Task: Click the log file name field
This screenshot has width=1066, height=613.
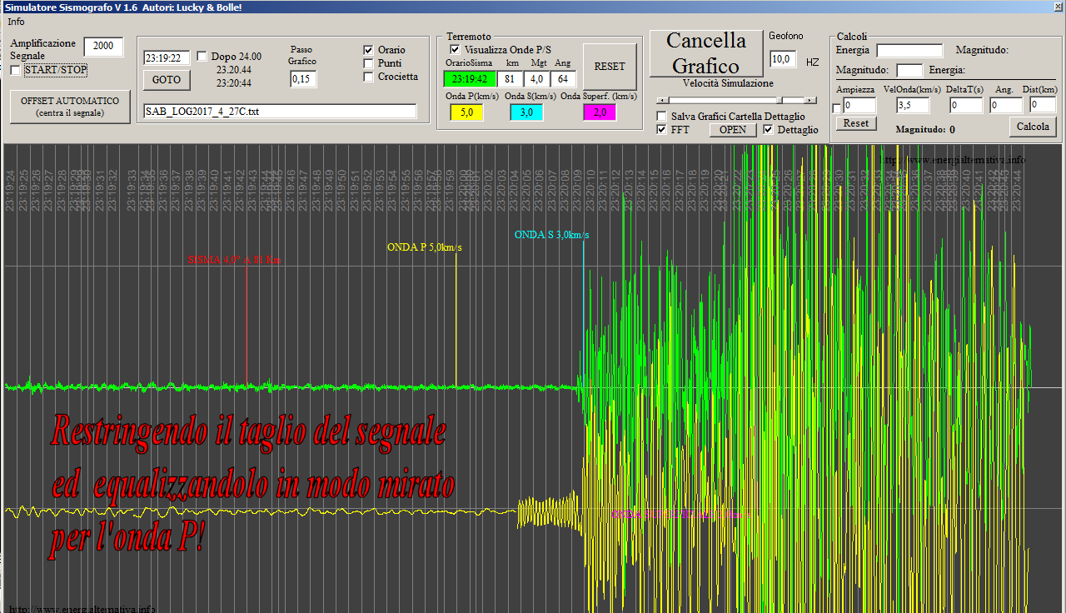Action: 280,112
